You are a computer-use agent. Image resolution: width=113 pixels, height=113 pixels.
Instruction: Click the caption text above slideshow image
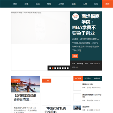point(26,13)
